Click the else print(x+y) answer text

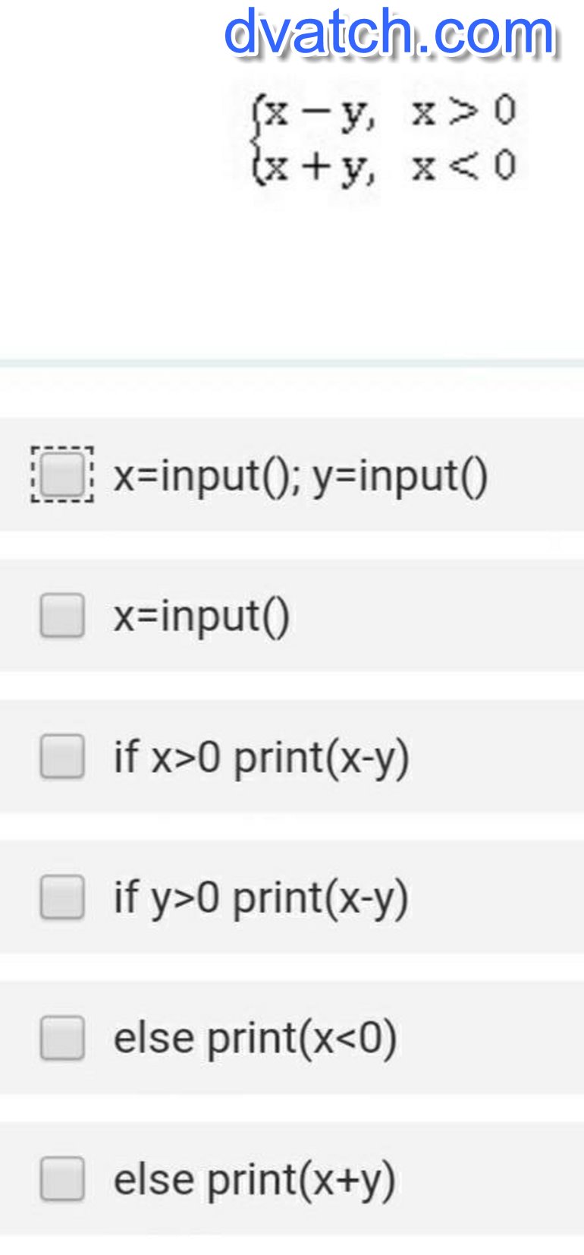tap(254, 1180)
